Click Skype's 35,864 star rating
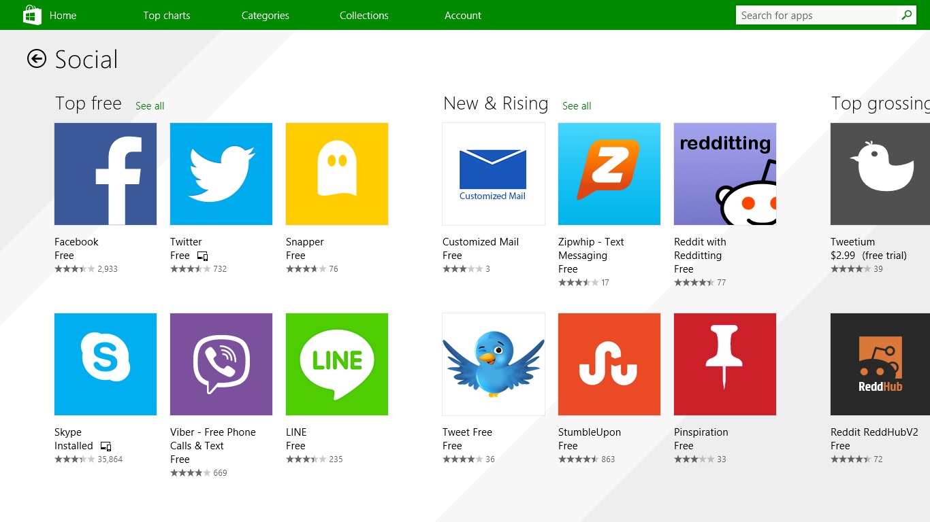This screenshot has width=930, height=522. tap(89, 459)
